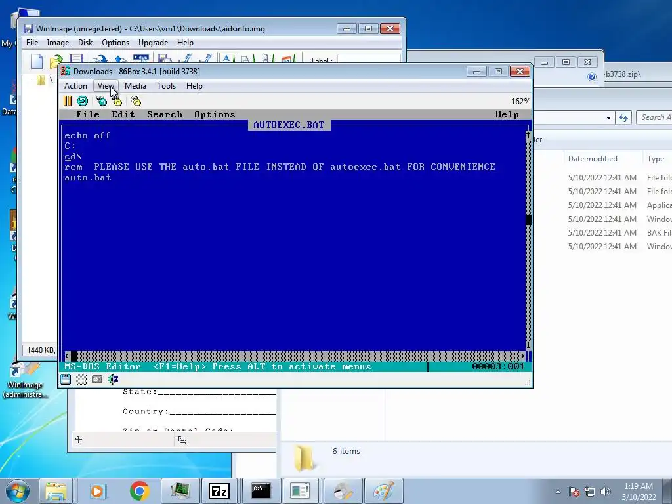Click vertical scroll thumb in DOS editor
This screenshot has height=504, width=672.
pos(528,219)
